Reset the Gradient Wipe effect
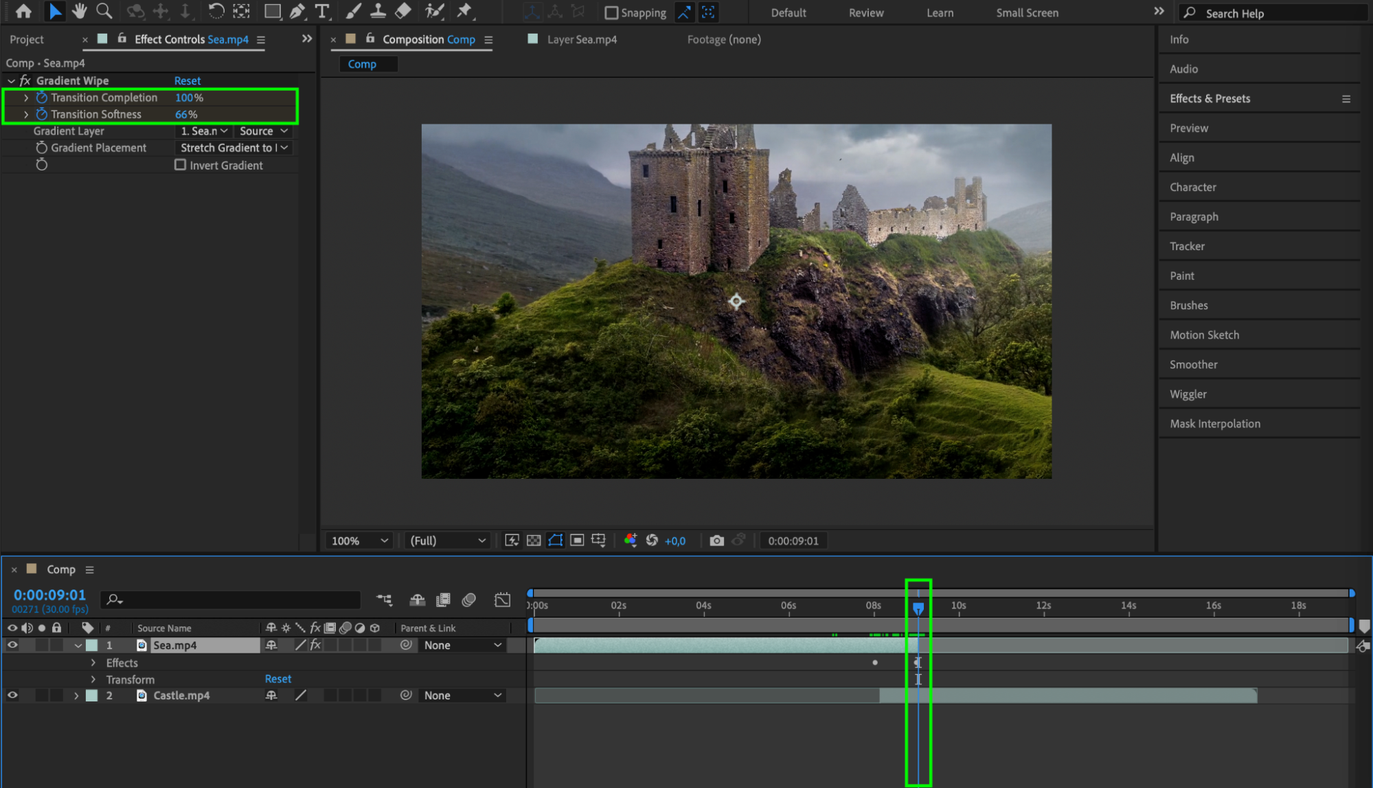Image resolution: width=1373 pixels, height=788 pixels. click(188, 80)
